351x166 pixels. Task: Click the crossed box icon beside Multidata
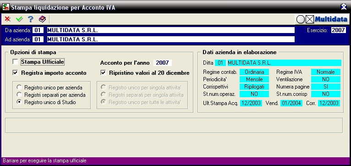point(310,20)
